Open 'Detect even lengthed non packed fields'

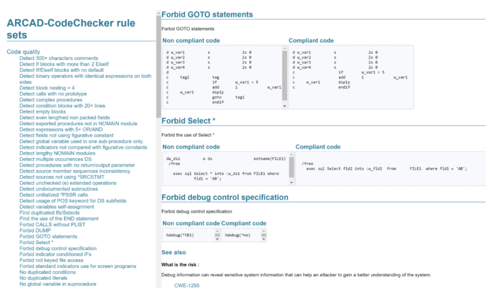[x=65, y=118]
